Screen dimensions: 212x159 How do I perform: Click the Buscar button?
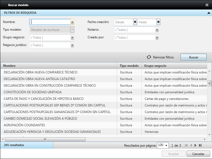coord(193,57)
